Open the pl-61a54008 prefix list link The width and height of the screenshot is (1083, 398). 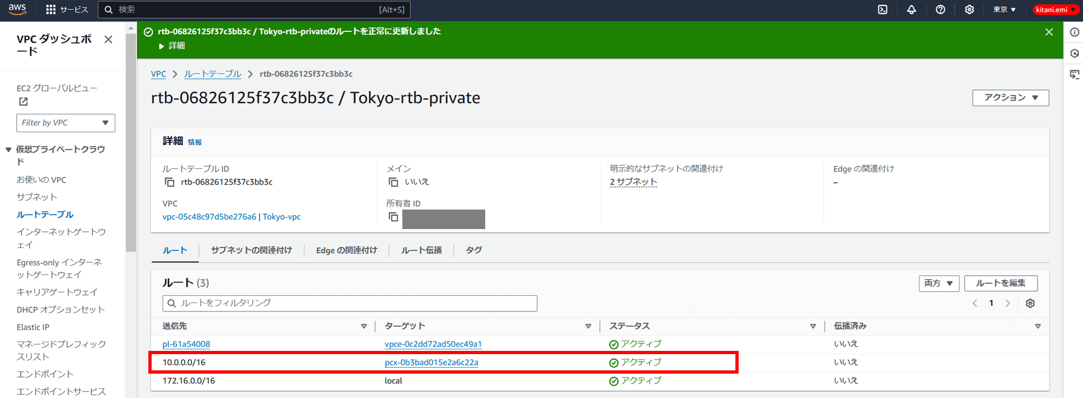coord(186,344)
